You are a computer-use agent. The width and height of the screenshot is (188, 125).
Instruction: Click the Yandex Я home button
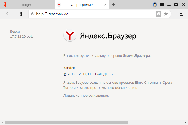pyautogui.click(x=21, y=14)
